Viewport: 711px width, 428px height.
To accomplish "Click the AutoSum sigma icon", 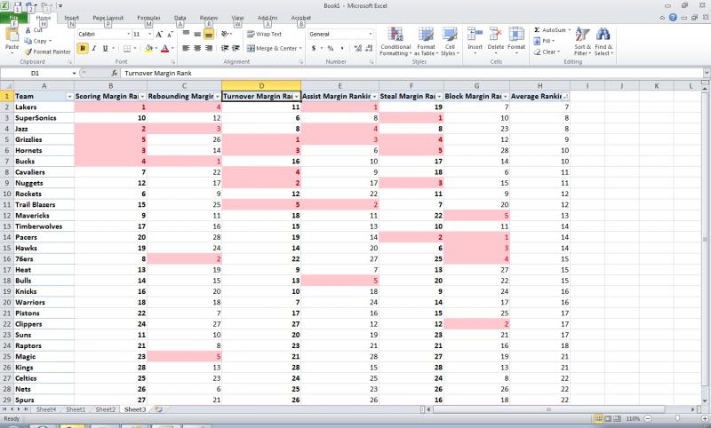I will 537,29.
